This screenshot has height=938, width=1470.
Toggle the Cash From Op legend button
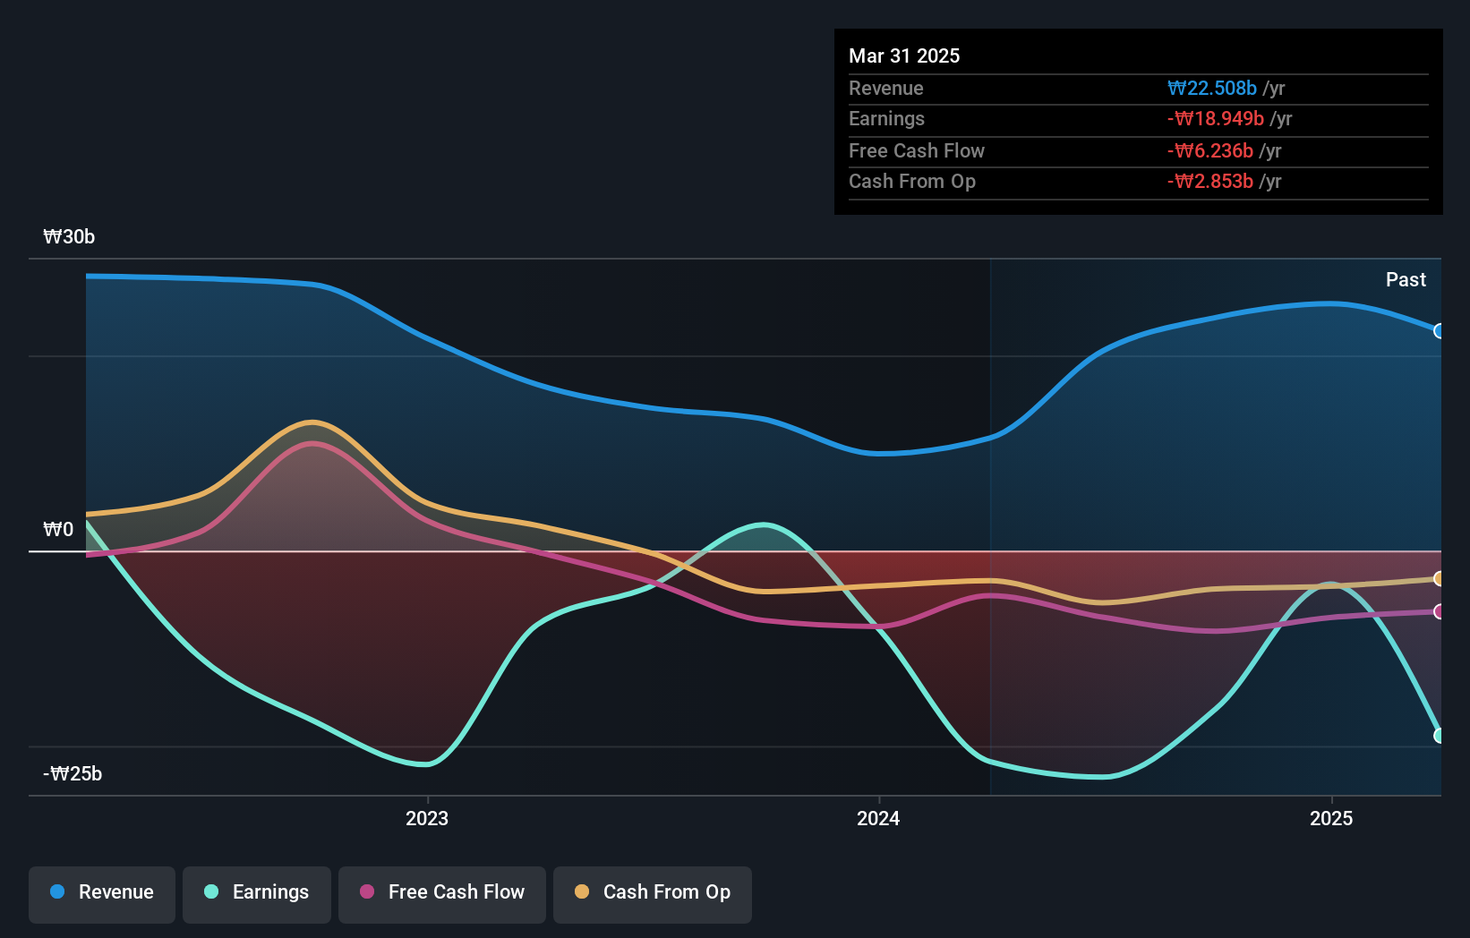653,894
